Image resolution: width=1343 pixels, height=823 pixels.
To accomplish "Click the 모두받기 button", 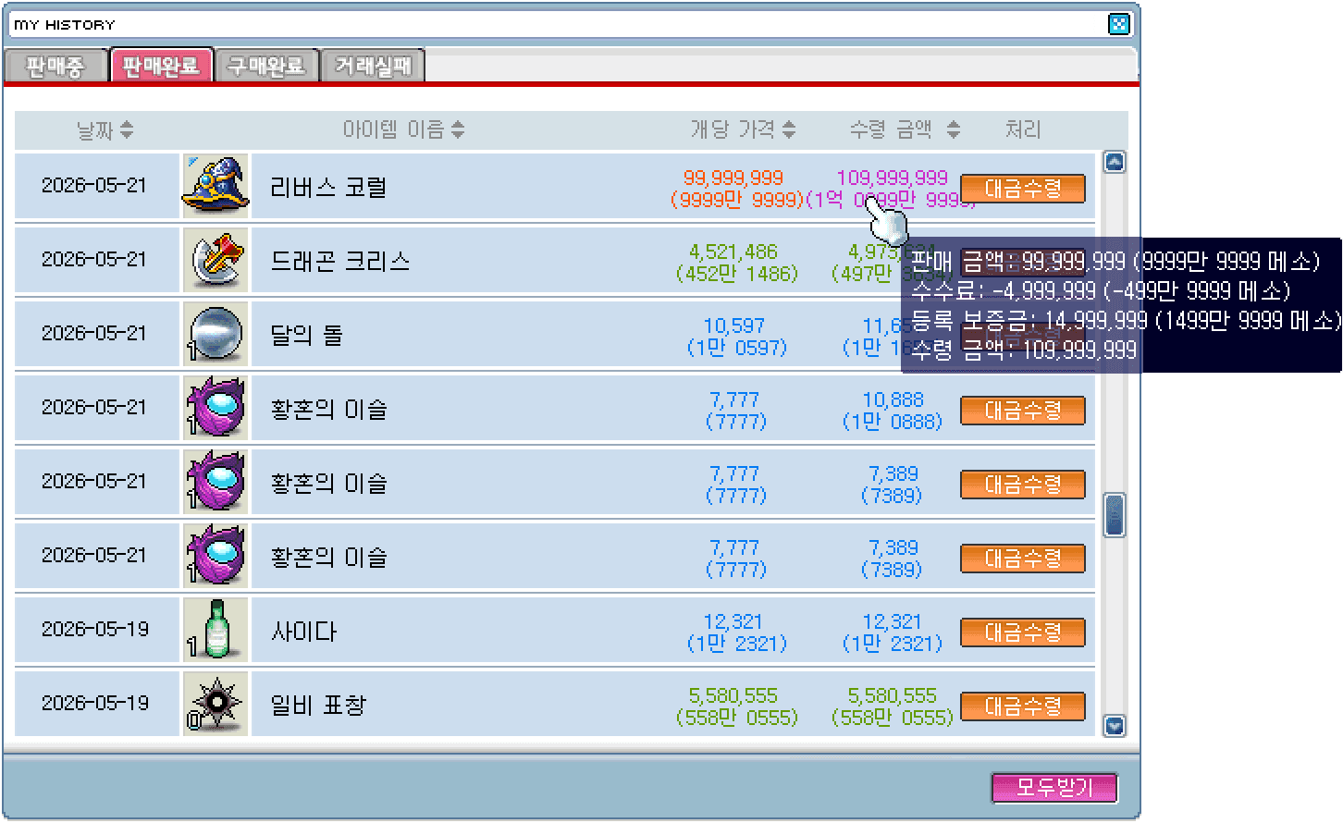I will click(x=1054, y=788).
